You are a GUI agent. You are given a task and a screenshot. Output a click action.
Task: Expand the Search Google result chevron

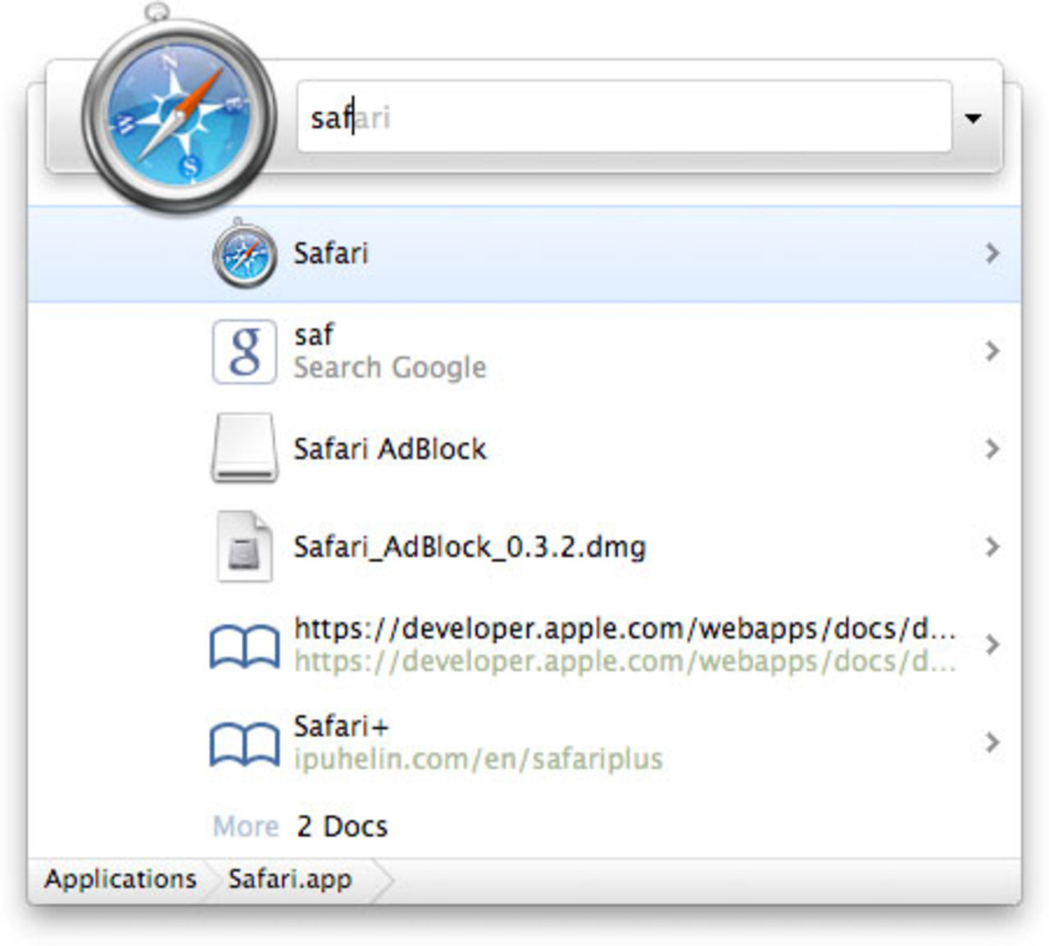click(x=992, y=351)
